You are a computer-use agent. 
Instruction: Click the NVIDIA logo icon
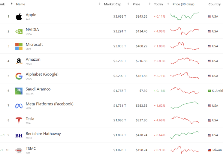coord(19,31)
